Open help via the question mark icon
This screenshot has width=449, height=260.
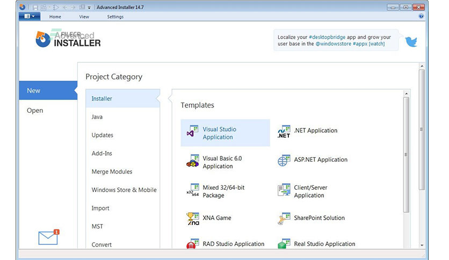pos(421,16)
